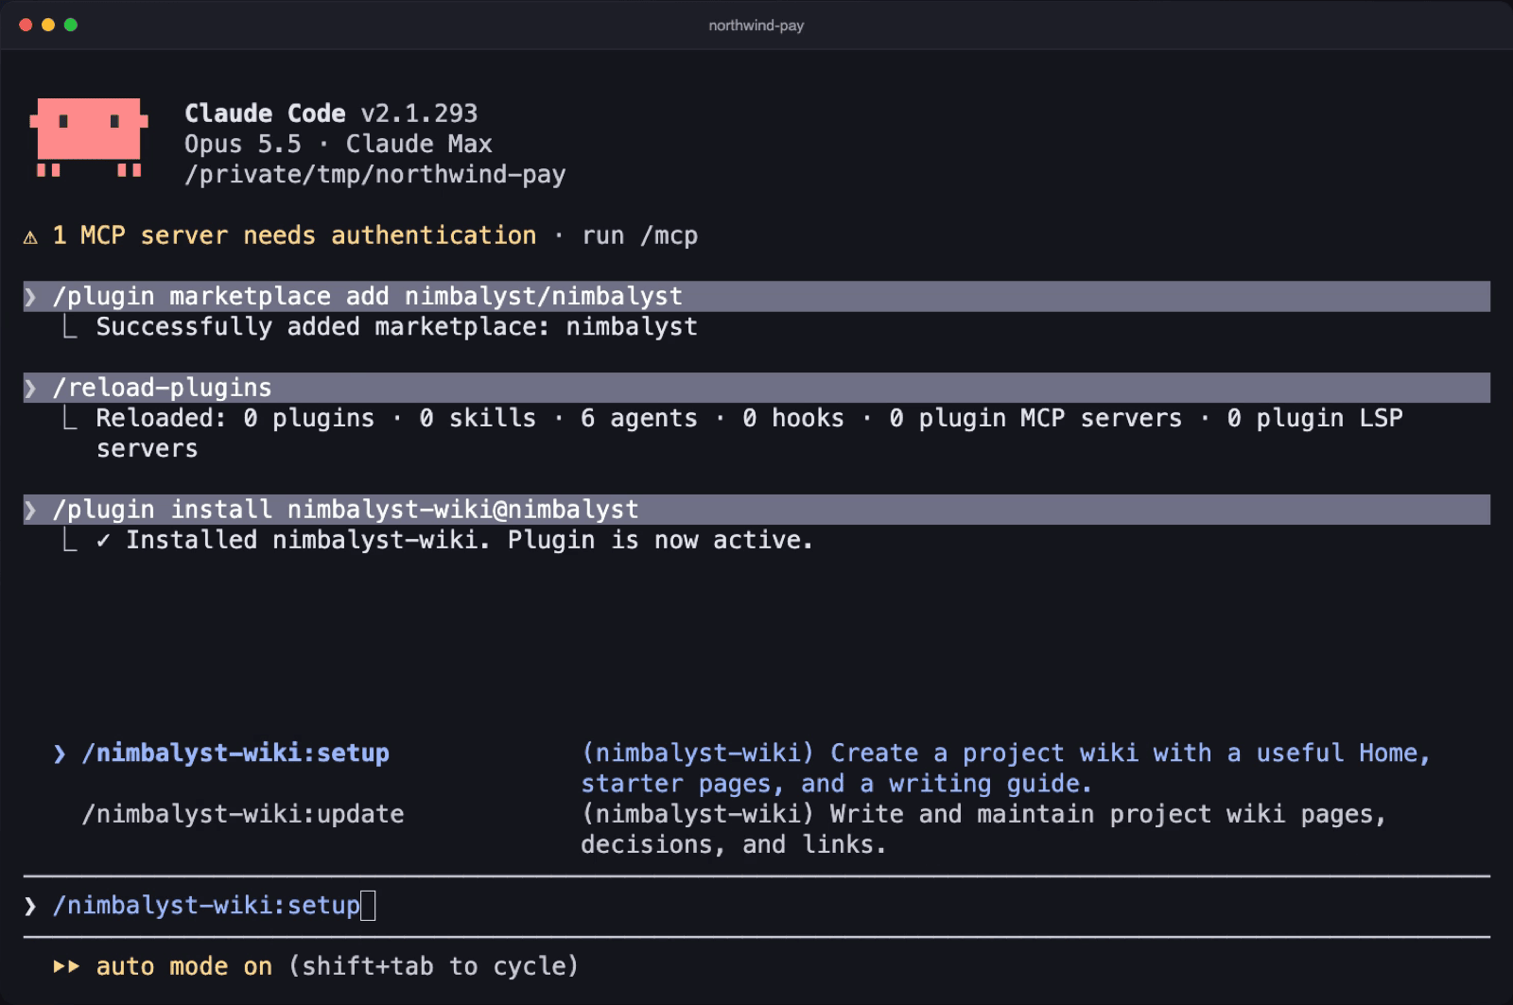
Task: Click 'Installed nimbalyst-wiki. Plugin is now active.' text
Action: click(470, 540)
